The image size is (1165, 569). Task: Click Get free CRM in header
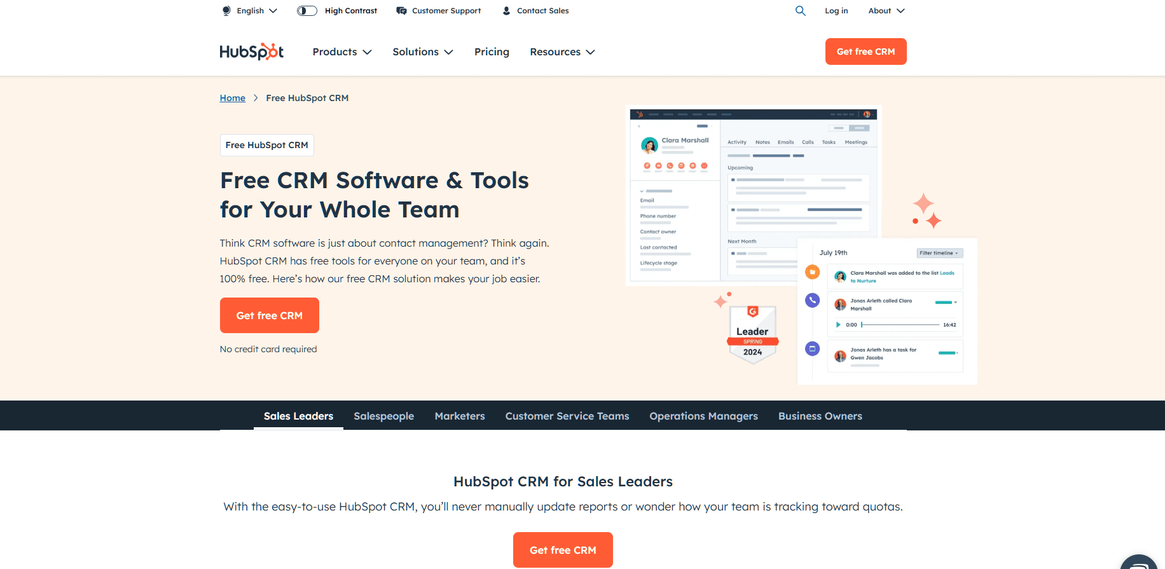[x=865, y=51]
